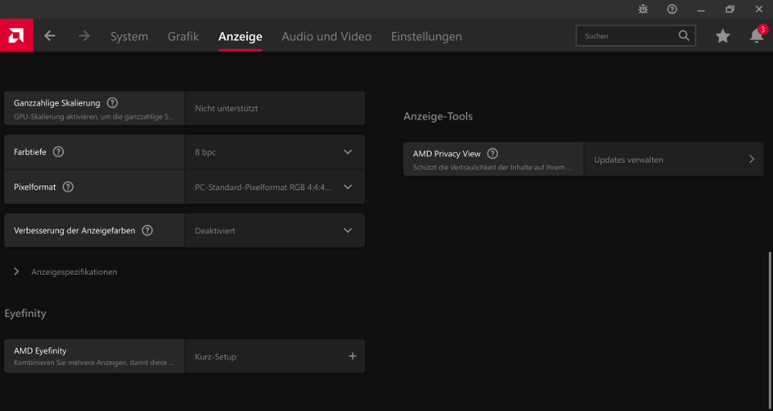Open the notifications bell
The image size is (773, 411).
[757, 35]
